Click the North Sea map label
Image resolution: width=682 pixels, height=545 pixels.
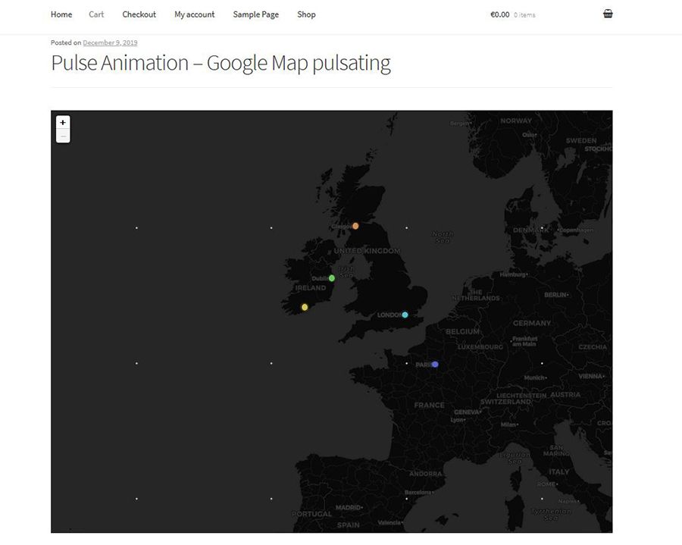(x=443, y=237)
